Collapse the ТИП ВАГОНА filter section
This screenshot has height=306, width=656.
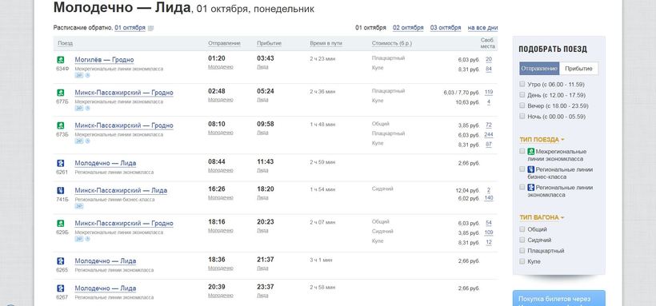tap(542, 217)
